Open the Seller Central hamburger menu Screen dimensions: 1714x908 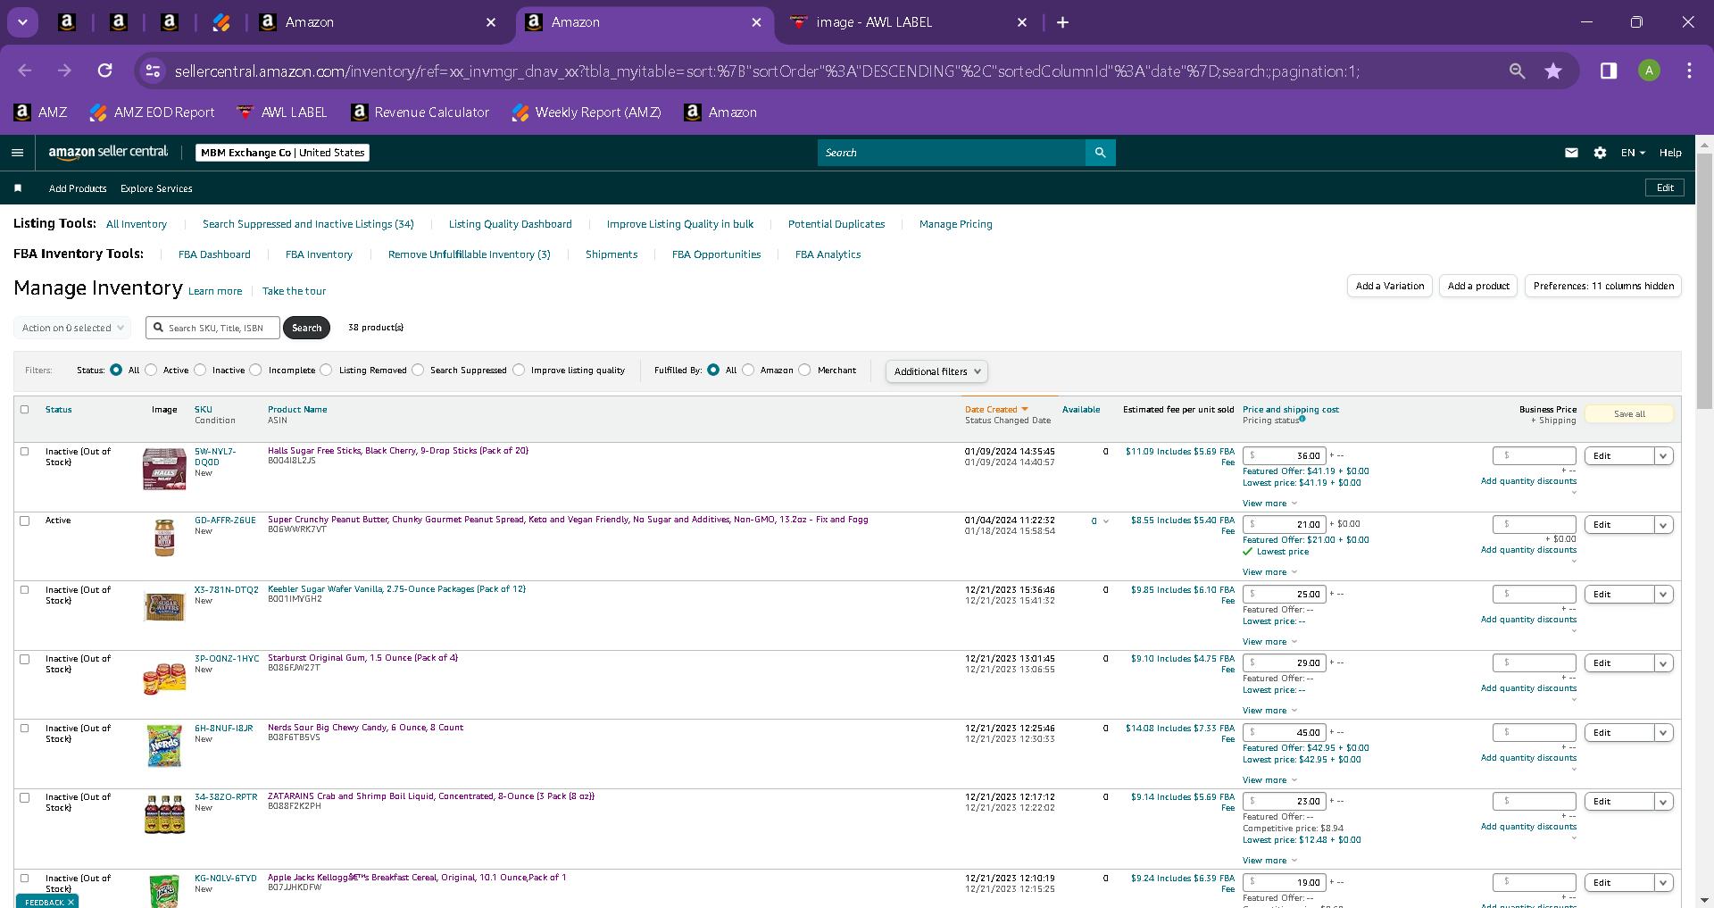(17, 153)
